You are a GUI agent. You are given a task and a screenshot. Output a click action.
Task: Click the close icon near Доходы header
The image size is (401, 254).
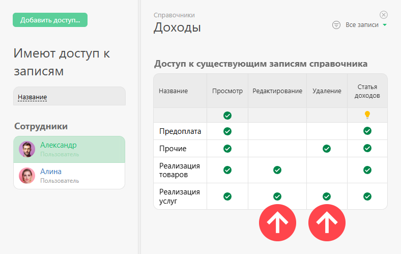[x=384, y=15]
